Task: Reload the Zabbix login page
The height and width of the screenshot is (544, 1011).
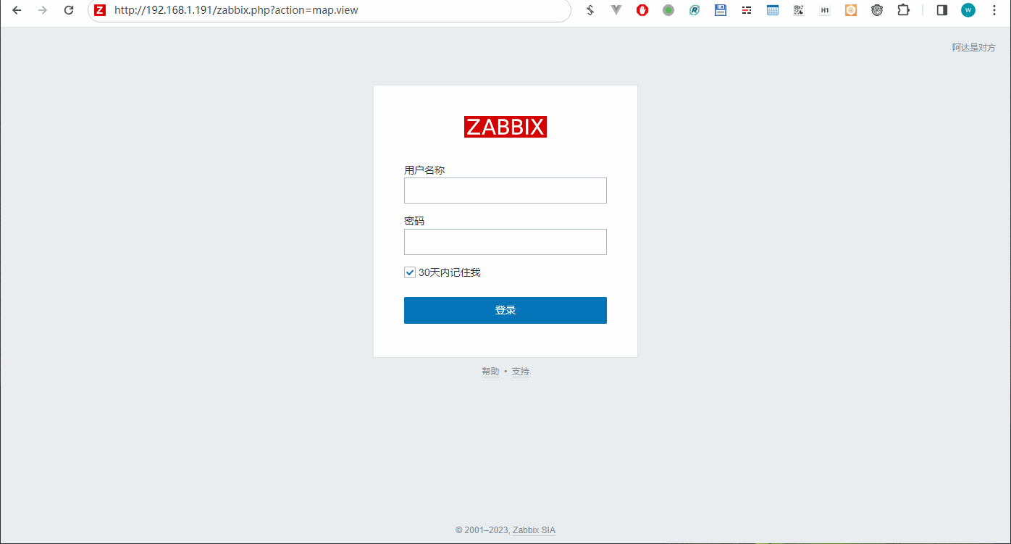Action: [x=69, y=10]
